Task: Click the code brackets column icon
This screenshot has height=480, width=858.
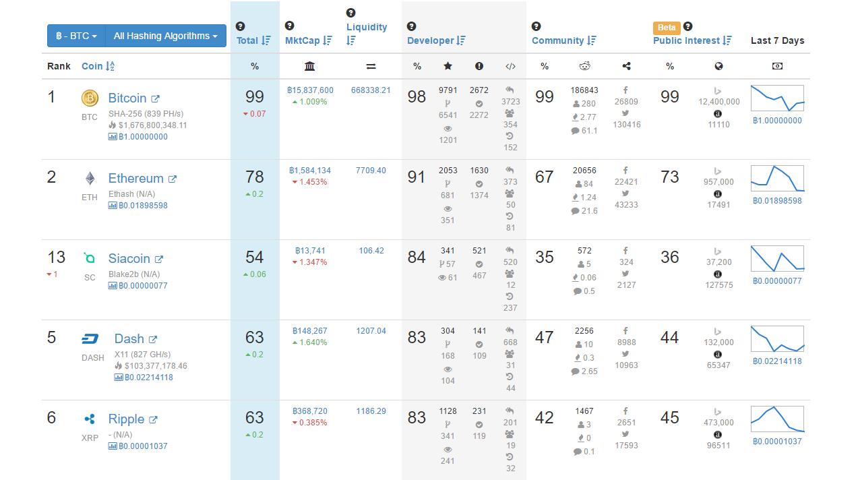Action: pyautogui.click(x=510, y=66)
